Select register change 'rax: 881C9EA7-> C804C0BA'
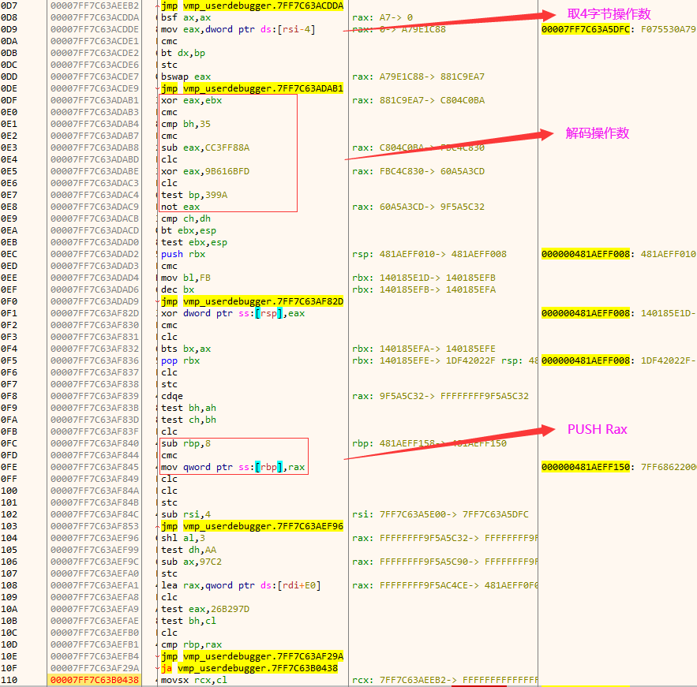The height and width of the screenshot is (687, 697). [x=418, y=100]
